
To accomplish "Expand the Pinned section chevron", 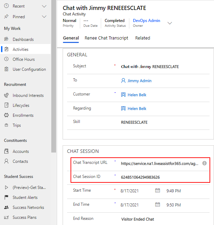I will (44, 16).
